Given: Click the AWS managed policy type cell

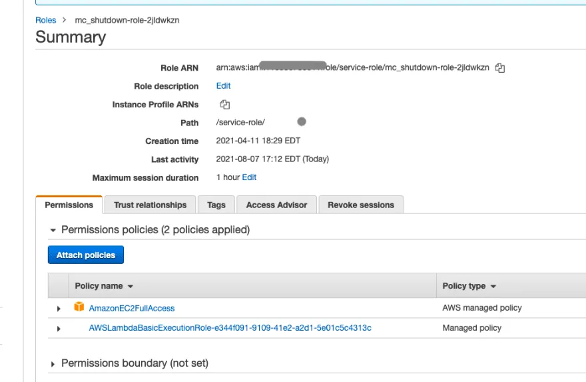Looking at the screenshot, I should click(x=482, y=307).
